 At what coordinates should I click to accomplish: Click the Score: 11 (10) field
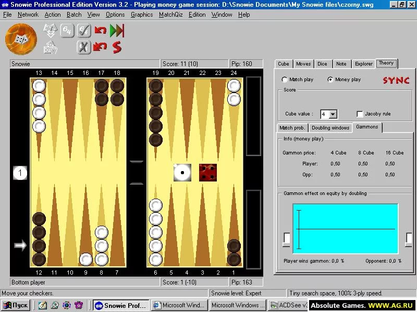pyautogui.click(x=194, y=63)
